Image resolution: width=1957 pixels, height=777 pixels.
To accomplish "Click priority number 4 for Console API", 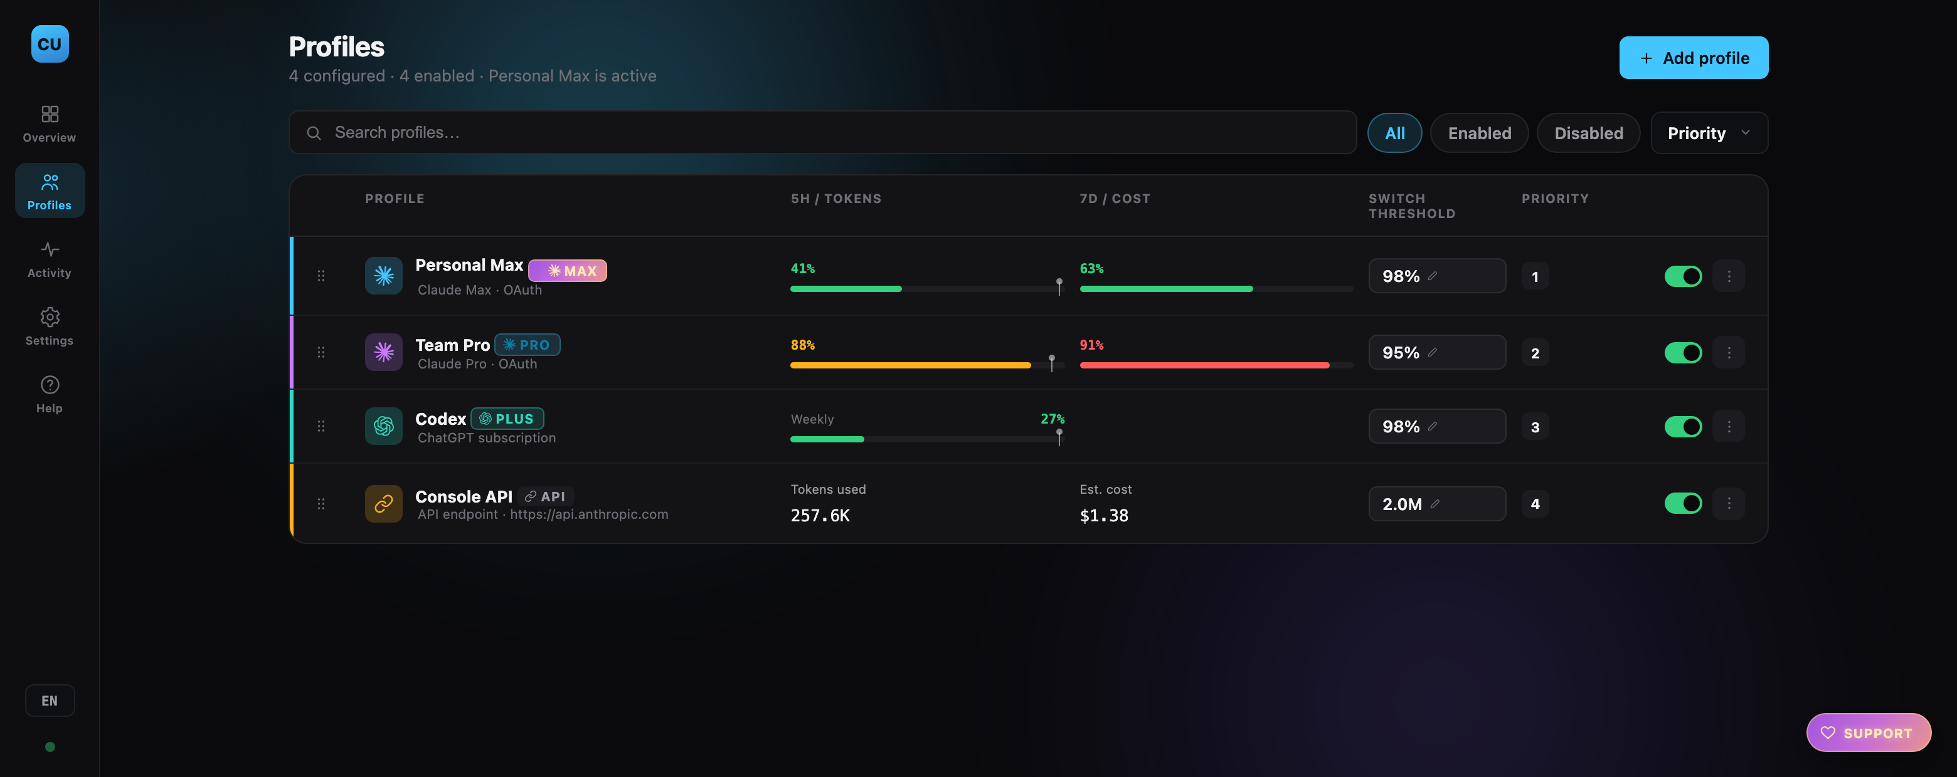I will pyautogui.click(x=1535, y=503).
